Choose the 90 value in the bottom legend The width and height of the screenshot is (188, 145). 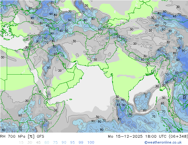64,143
